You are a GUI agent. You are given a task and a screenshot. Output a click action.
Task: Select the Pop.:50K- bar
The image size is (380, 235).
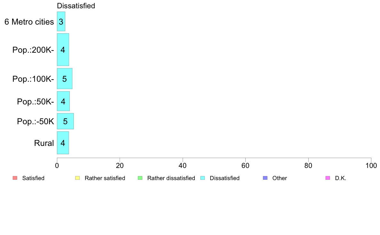63,101
